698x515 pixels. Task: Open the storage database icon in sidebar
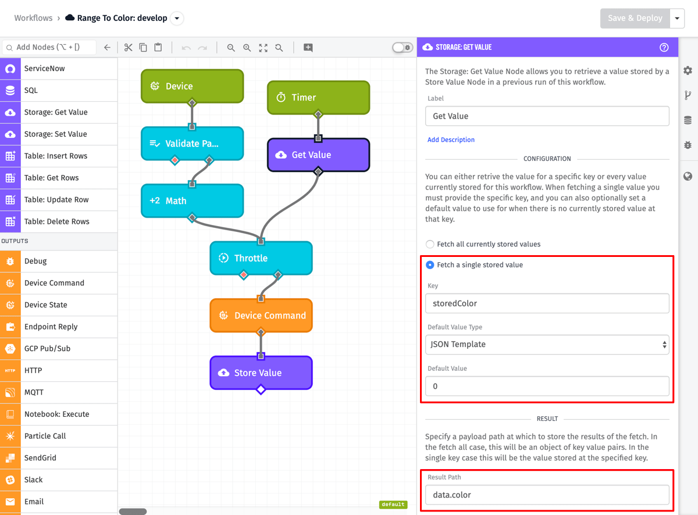click(x=688, y=120)
